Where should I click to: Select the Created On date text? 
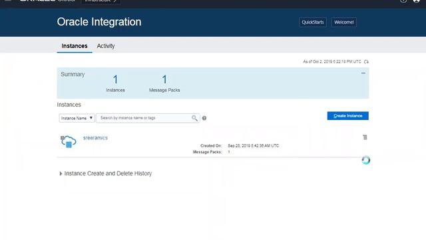[253, 146]
